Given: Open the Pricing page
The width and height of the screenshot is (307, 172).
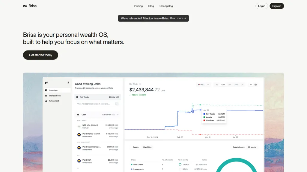Looking at the screenshot, I should (139, 6).
